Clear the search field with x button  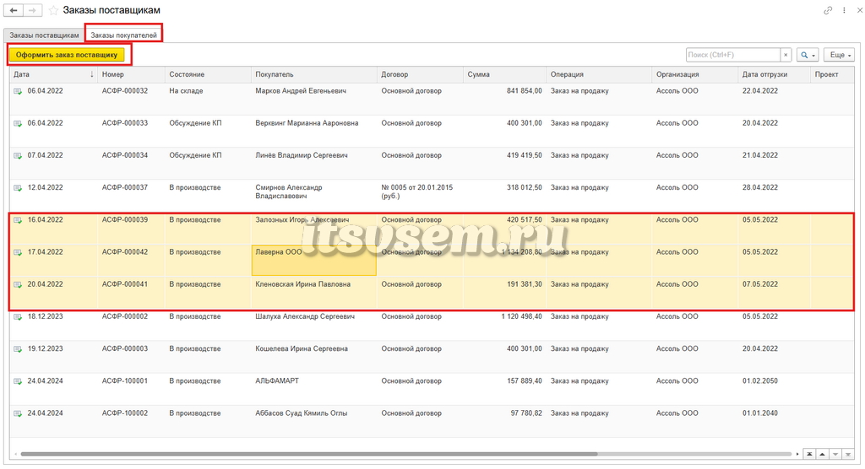[786, 55]
